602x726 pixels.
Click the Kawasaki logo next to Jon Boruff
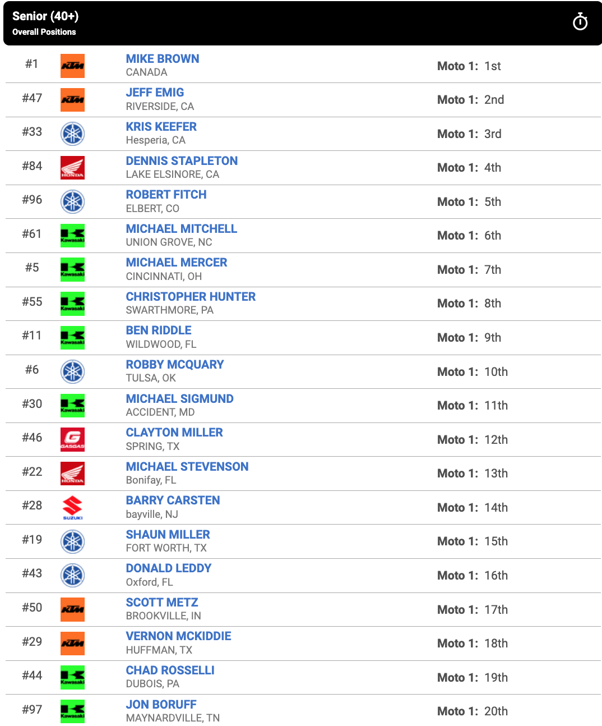(72, 711)
